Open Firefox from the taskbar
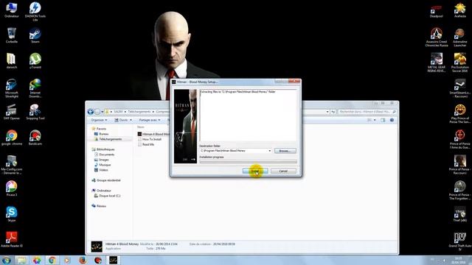 tap(83, 260)
